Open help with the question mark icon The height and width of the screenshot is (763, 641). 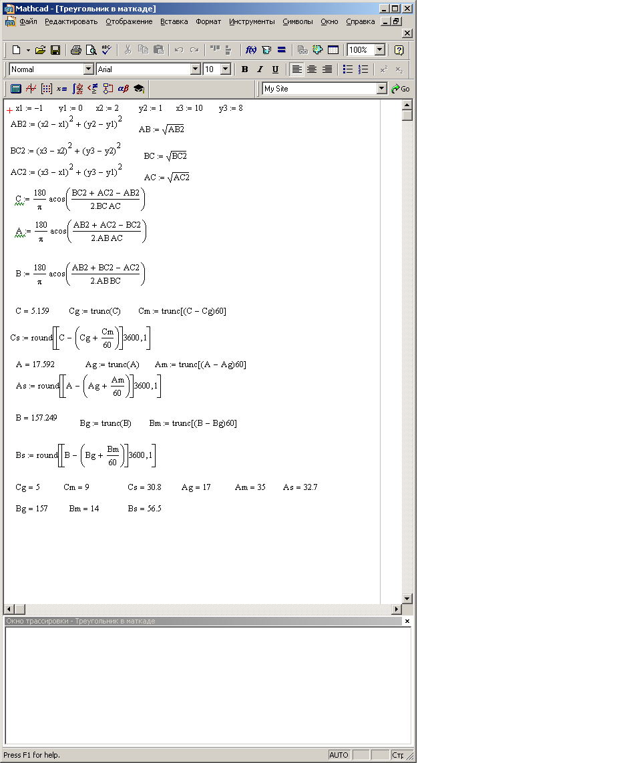click(399, 49)
